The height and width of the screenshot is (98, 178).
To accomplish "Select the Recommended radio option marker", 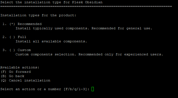I will pos(12,24).
